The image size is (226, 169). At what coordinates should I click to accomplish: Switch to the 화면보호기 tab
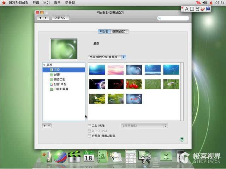coord(119,31)
